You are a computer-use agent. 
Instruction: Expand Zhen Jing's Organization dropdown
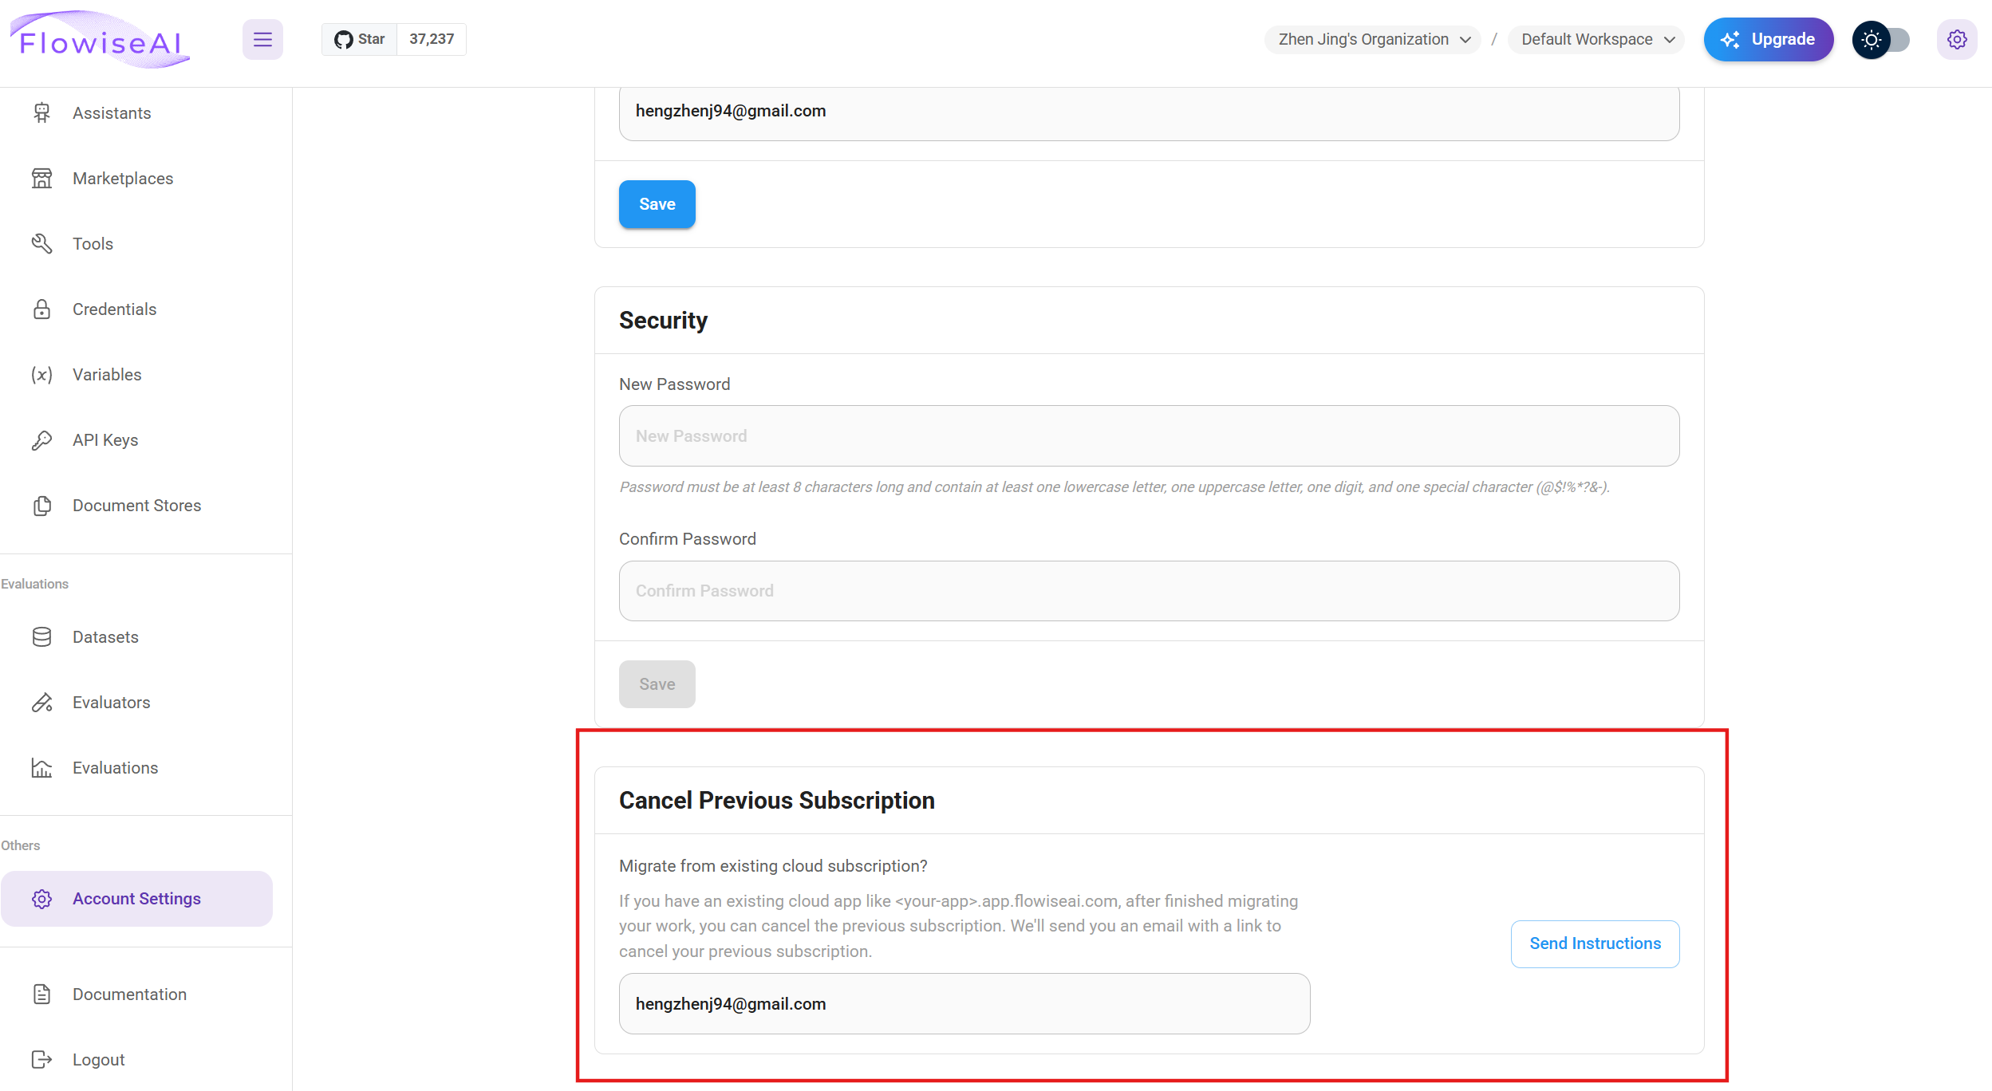[1373, 39]
